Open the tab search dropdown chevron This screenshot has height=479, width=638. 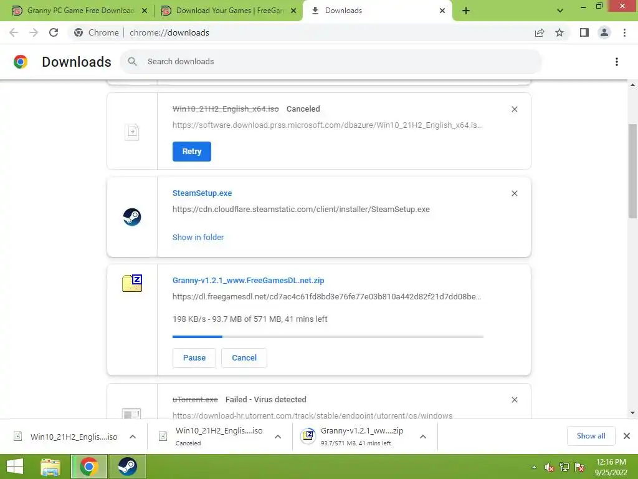tap(560, 11)
